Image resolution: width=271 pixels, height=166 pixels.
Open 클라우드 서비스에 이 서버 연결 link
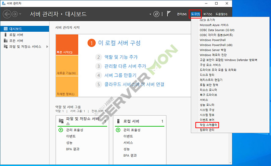[134, 84]
